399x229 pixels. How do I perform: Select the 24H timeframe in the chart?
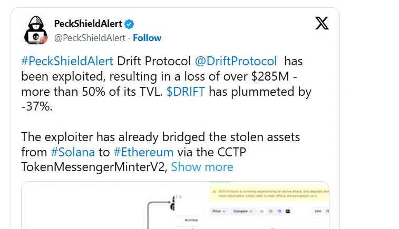(318, 211)
